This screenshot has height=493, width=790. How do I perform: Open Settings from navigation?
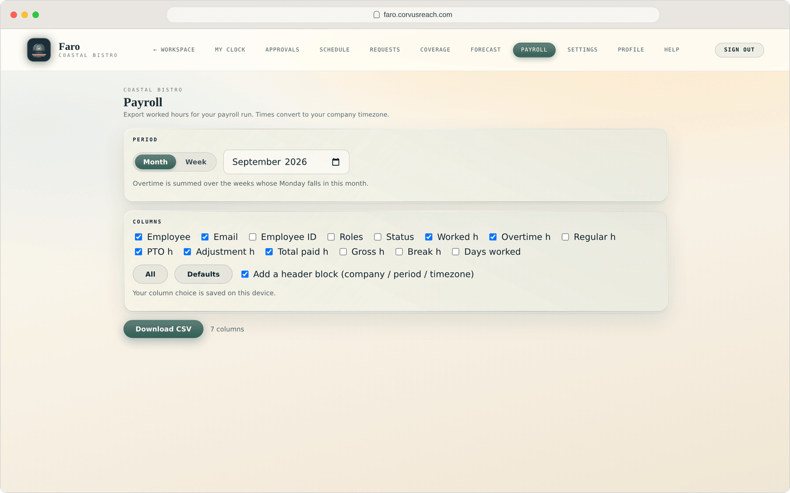[582, 50]
